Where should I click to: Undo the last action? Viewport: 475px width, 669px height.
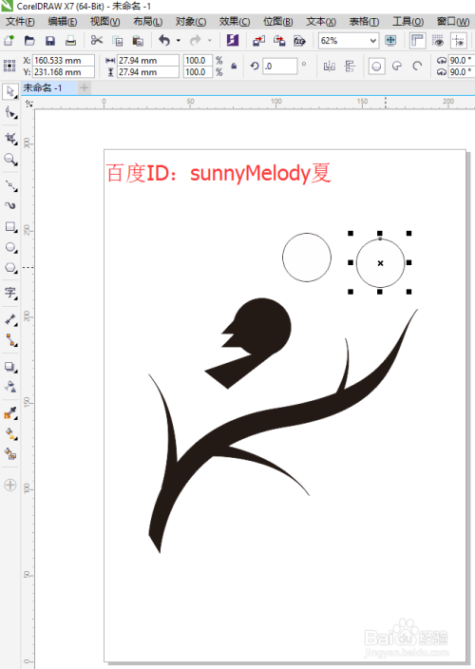164,41
